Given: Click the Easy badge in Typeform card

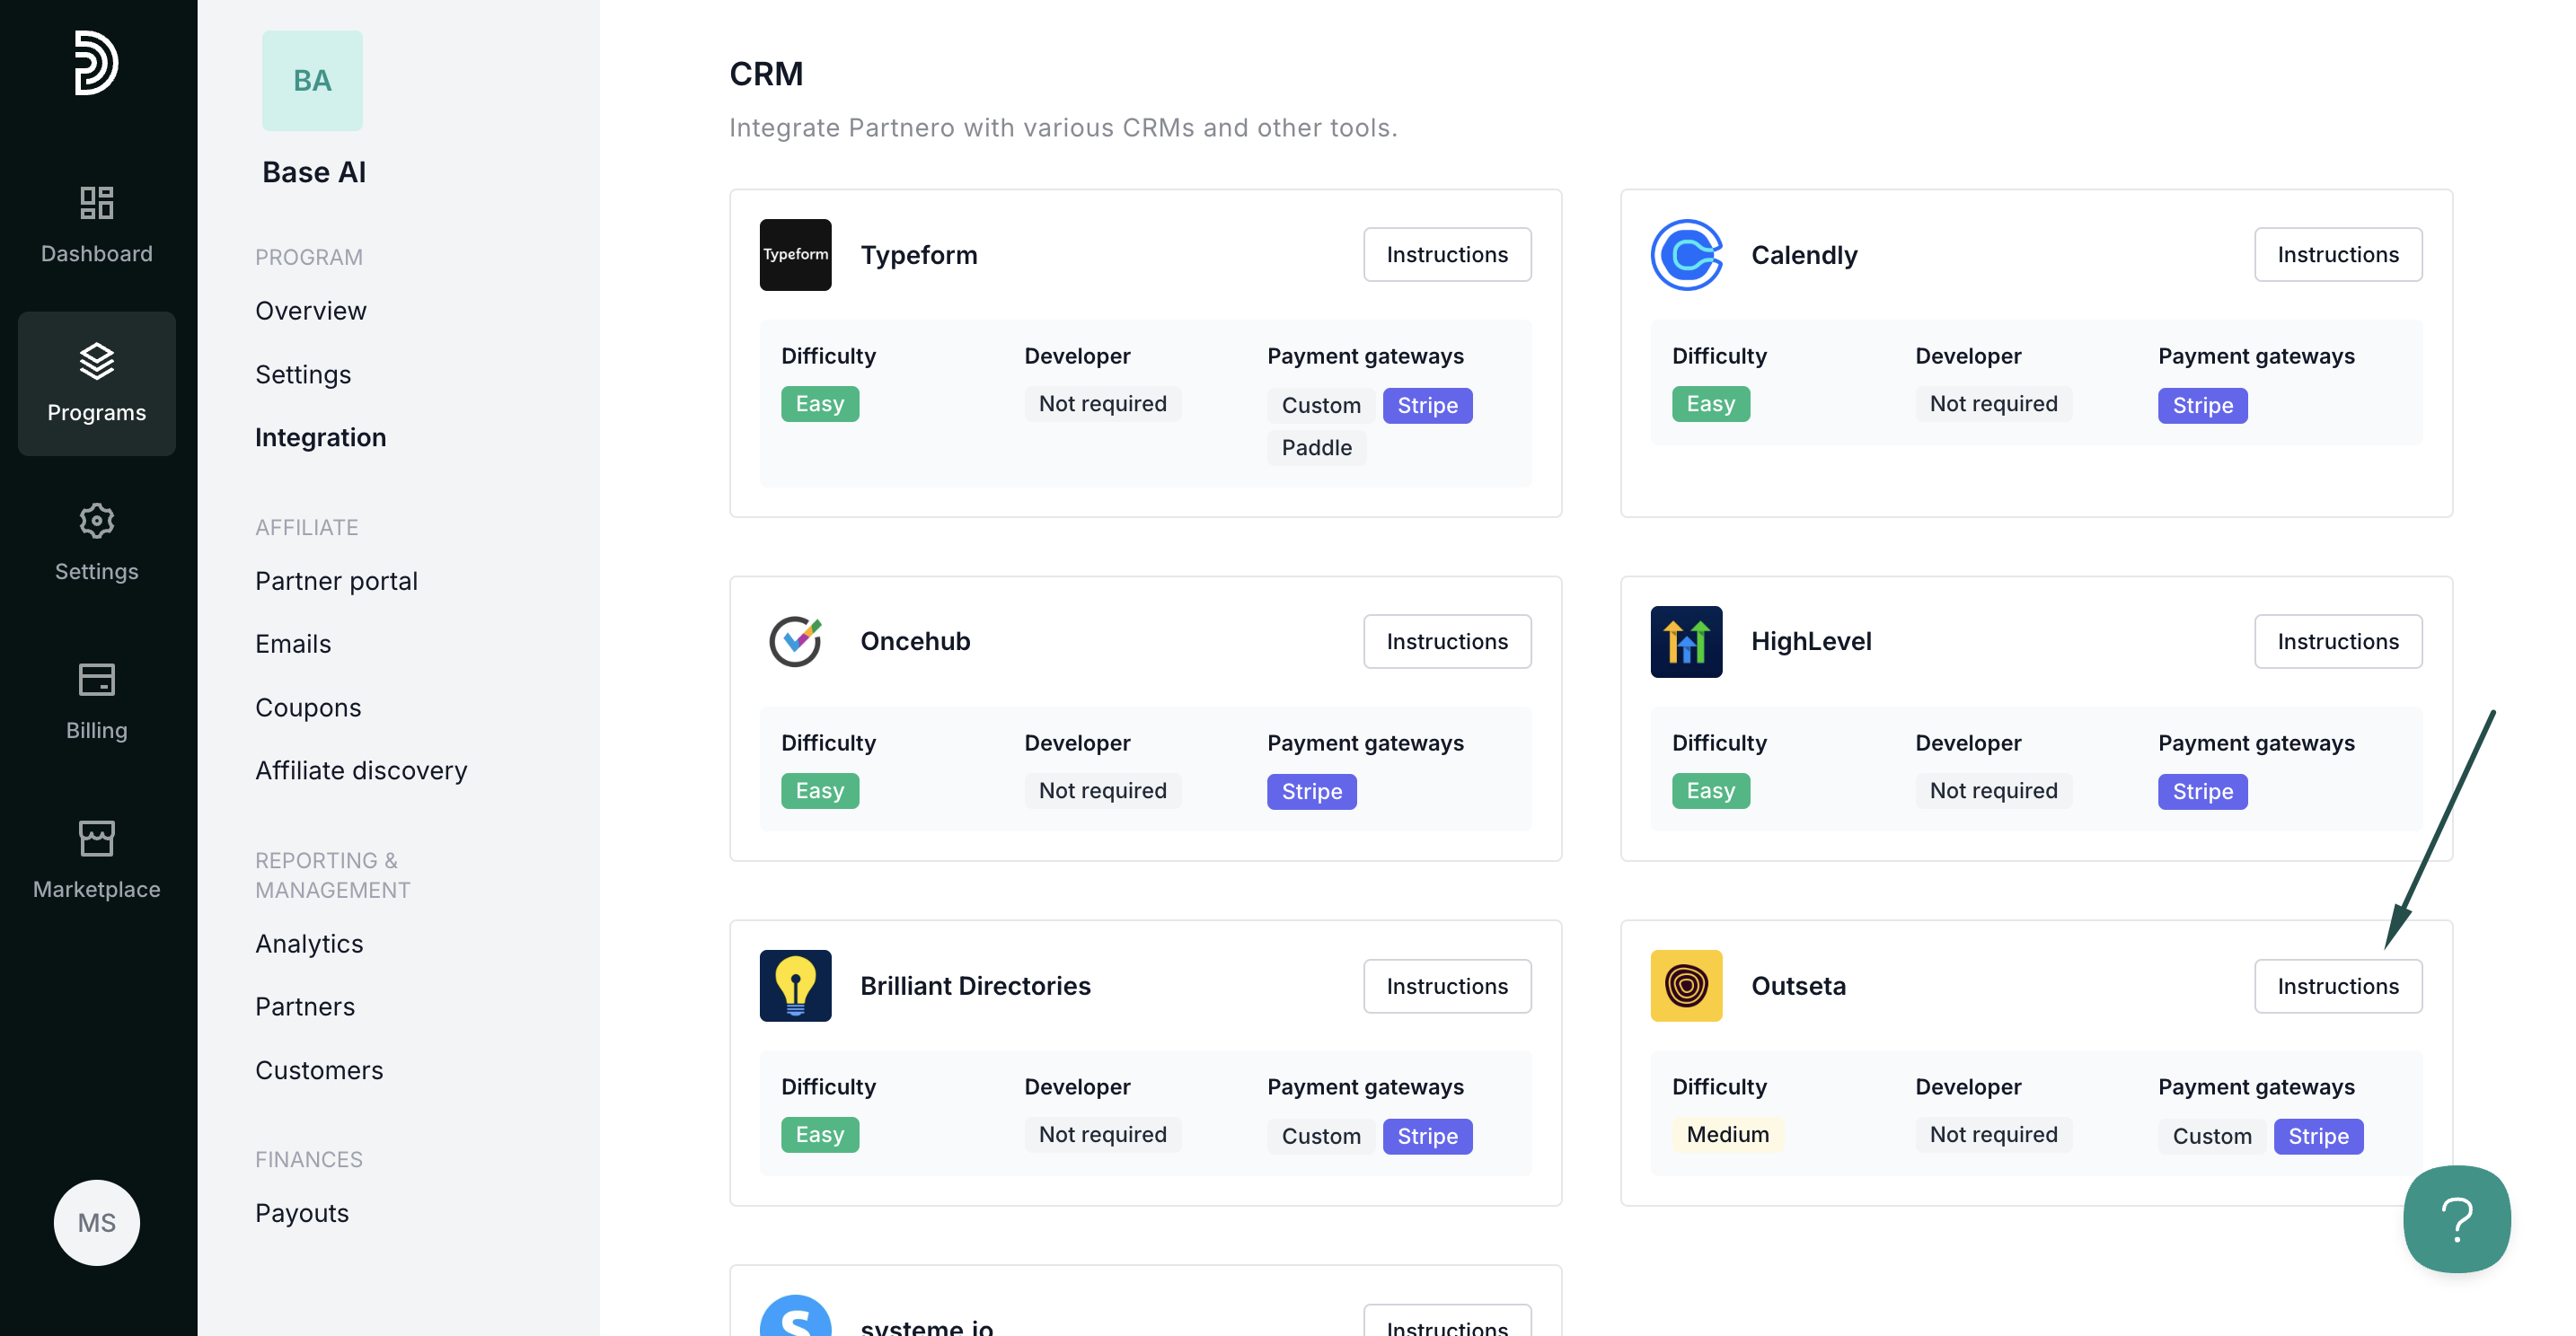Looking at the screenshot, I should tap(819, 404).
